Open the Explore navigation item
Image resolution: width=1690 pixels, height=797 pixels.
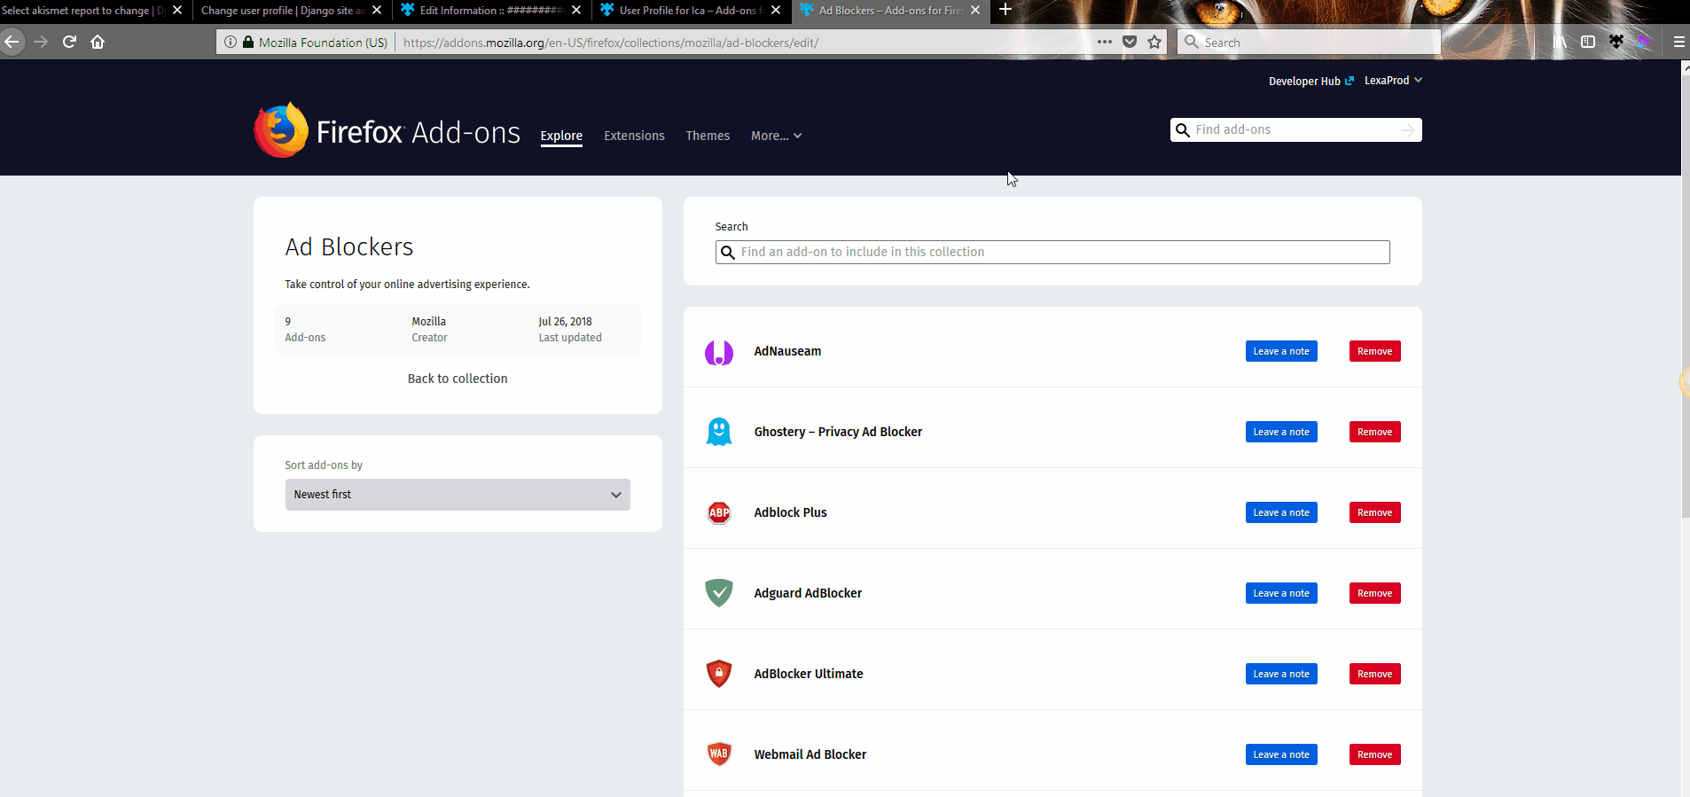click(561, 136)
